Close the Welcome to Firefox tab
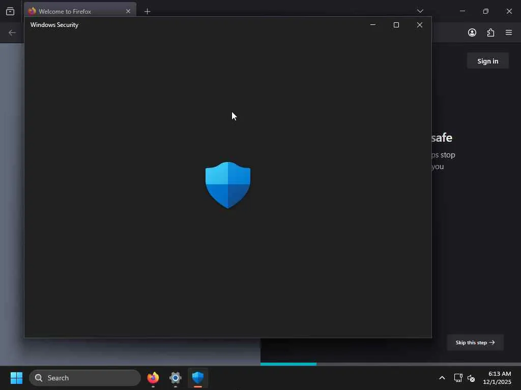The width and height of the screenshot is (521, 390). (128, 11)
